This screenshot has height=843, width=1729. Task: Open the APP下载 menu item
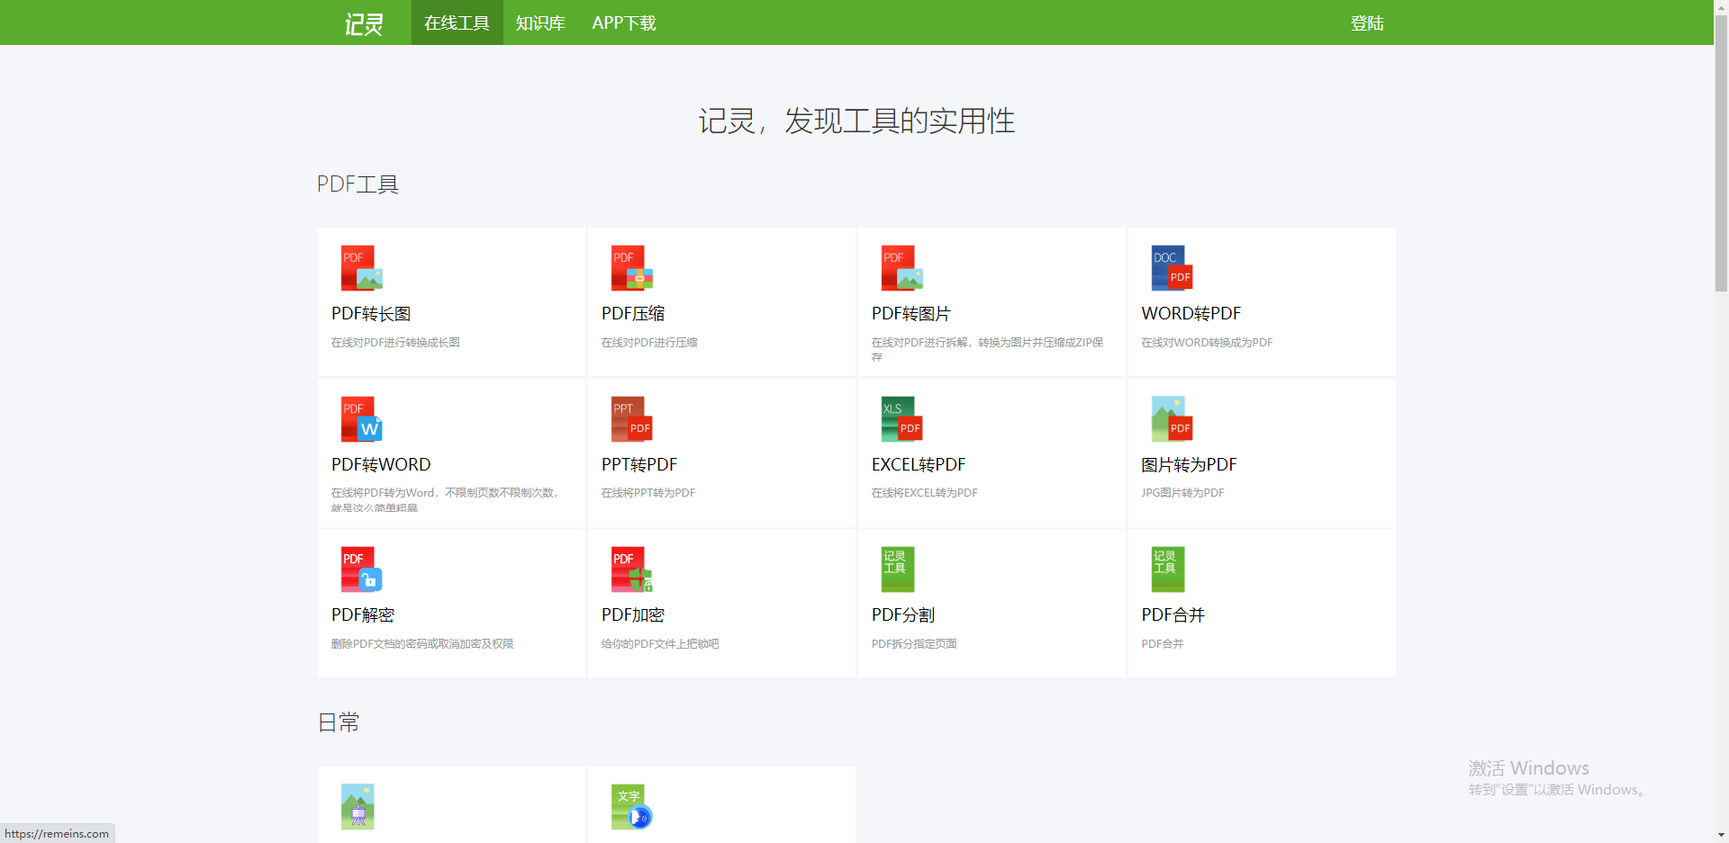[624, 22]
